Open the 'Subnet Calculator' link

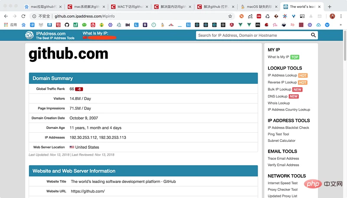(x=282, y=141)
